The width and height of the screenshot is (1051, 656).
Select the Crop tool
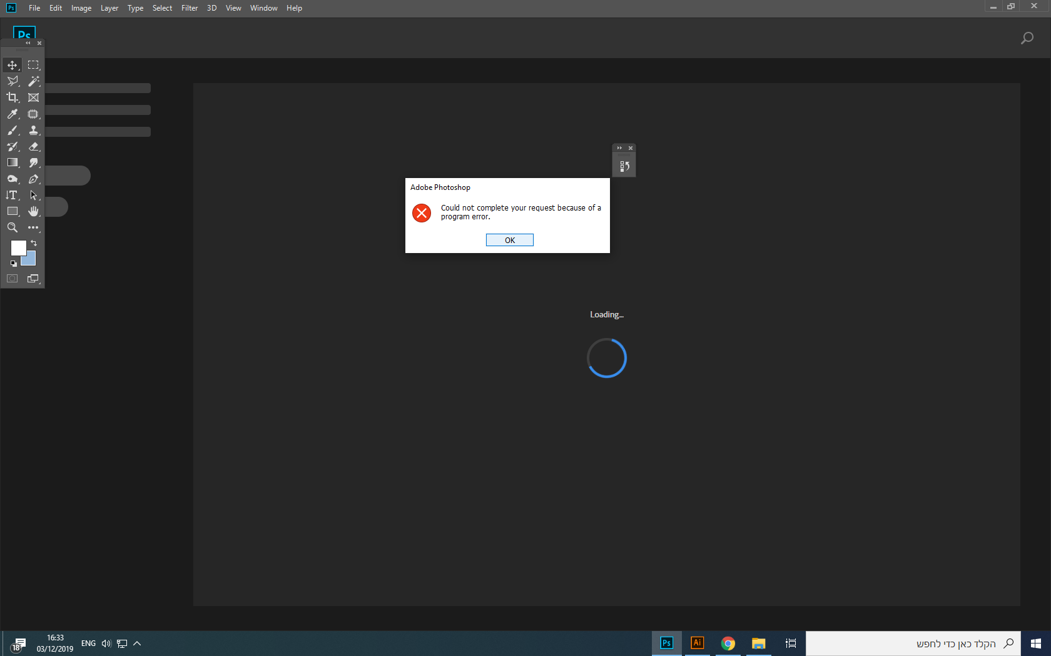(12, 97)
